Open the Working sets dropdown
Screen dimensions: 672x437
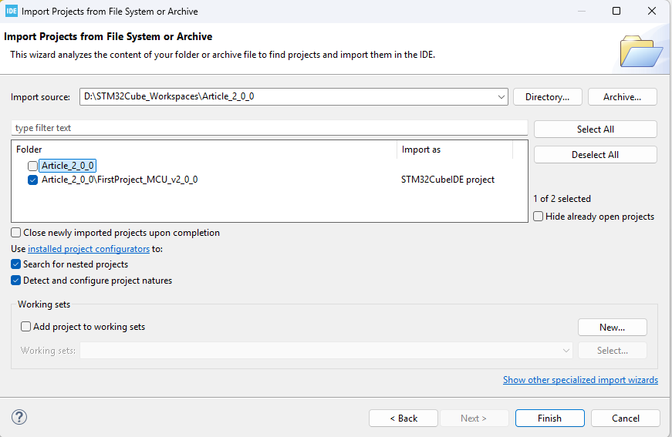(566, 351)
